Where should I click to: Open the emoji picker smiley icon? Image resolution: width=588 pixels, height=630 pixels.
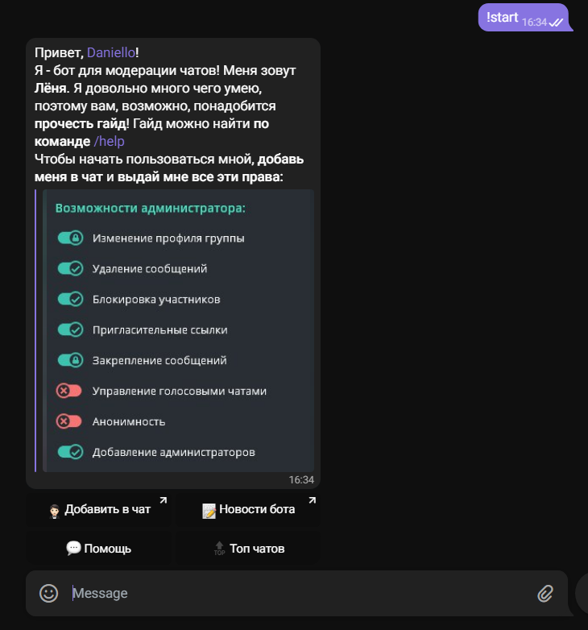(49, 594)
